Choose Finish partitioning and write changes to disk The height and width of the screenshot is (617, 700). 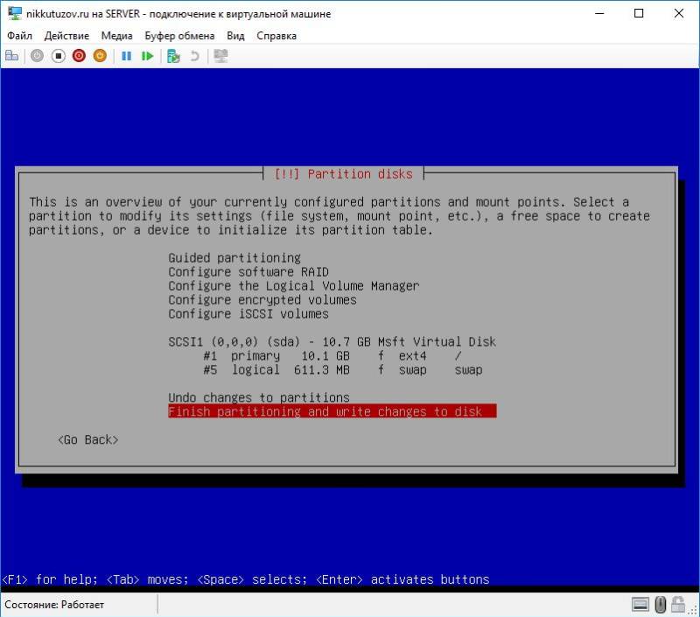click(331, 412)
